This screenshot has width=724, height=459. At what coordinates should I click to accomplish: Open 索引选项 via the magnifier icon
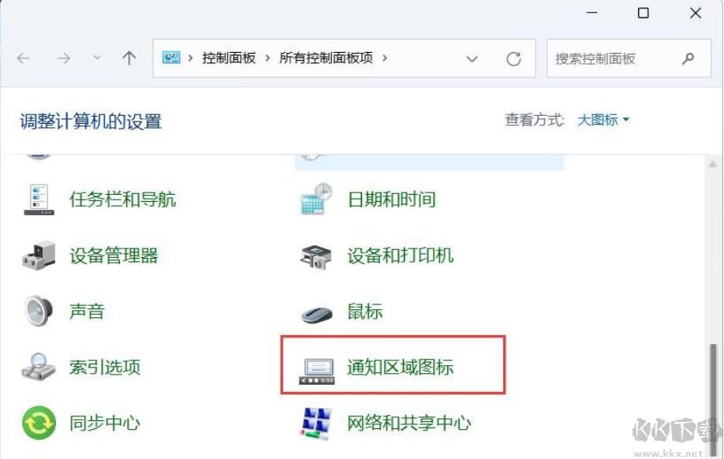[38, 367]
